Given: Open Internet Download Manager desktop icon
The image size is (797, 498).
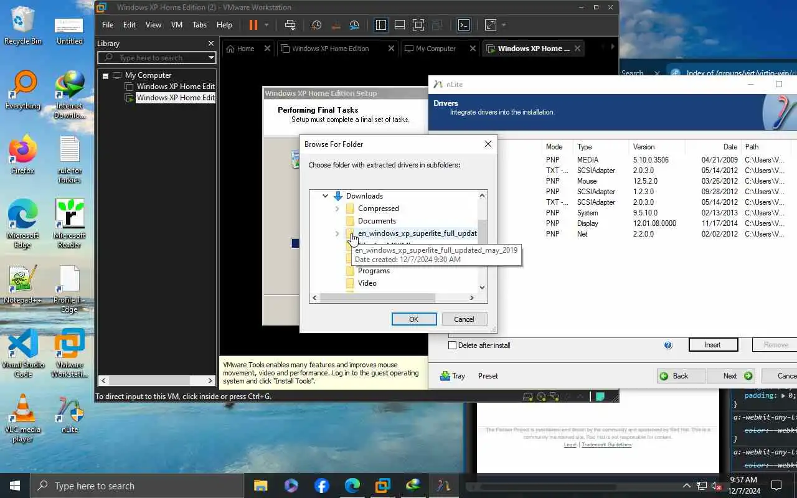Looking at the screenshot, I should click(x=69, y=95).
